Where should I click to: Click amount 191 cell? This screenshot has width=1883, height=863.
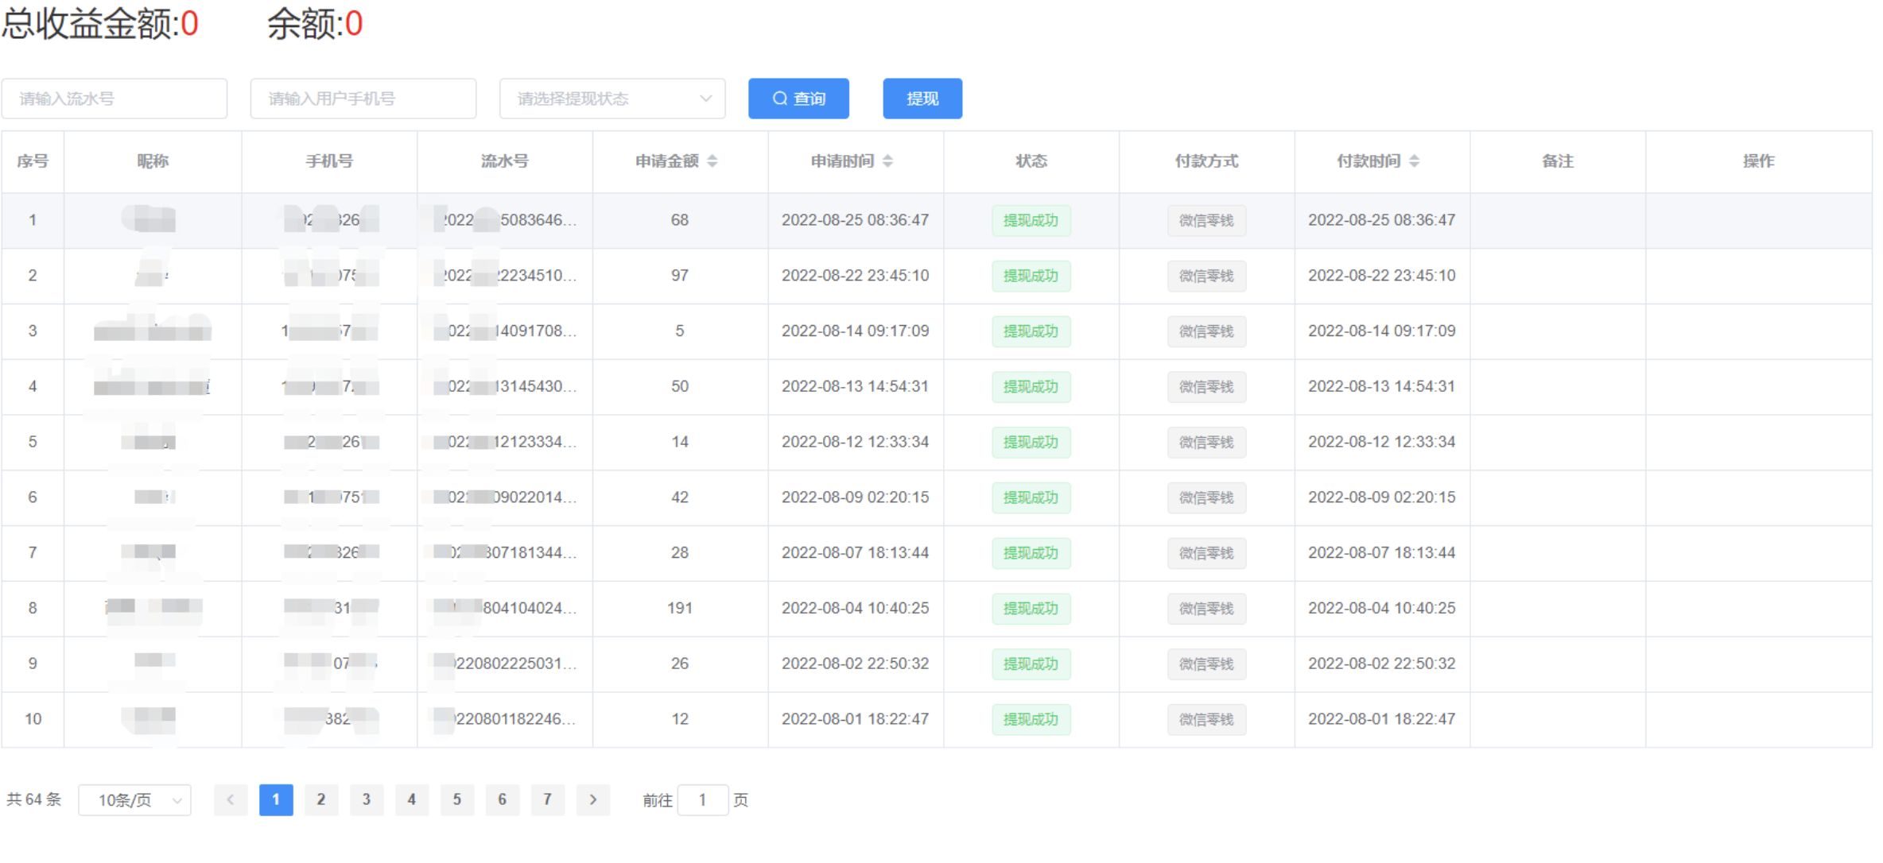click(x=680, y=608)
